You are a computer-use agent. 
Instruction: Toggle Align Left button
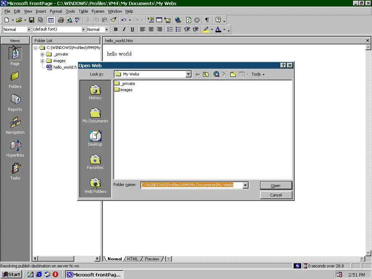(x=142, y=29)
